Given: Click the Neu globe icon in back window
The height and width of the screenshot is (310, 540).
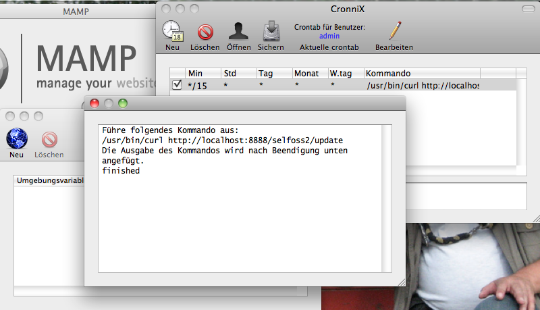Looking at the screenshot, I should [x=16, y=138].
